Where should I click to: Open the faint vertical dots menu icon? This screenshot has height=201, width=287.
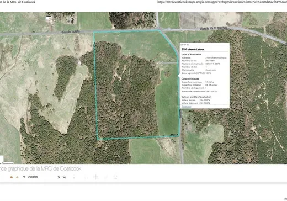(x=74, y=177)
